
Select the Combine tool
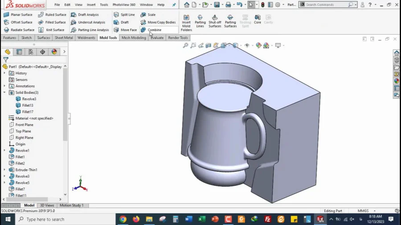click(x=151, y=30)
